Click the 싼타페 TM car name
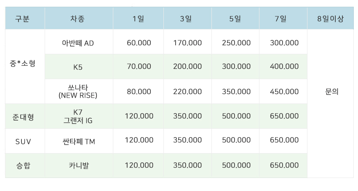Viewport: 358px width, 191px height. click(x=78, y=141)
